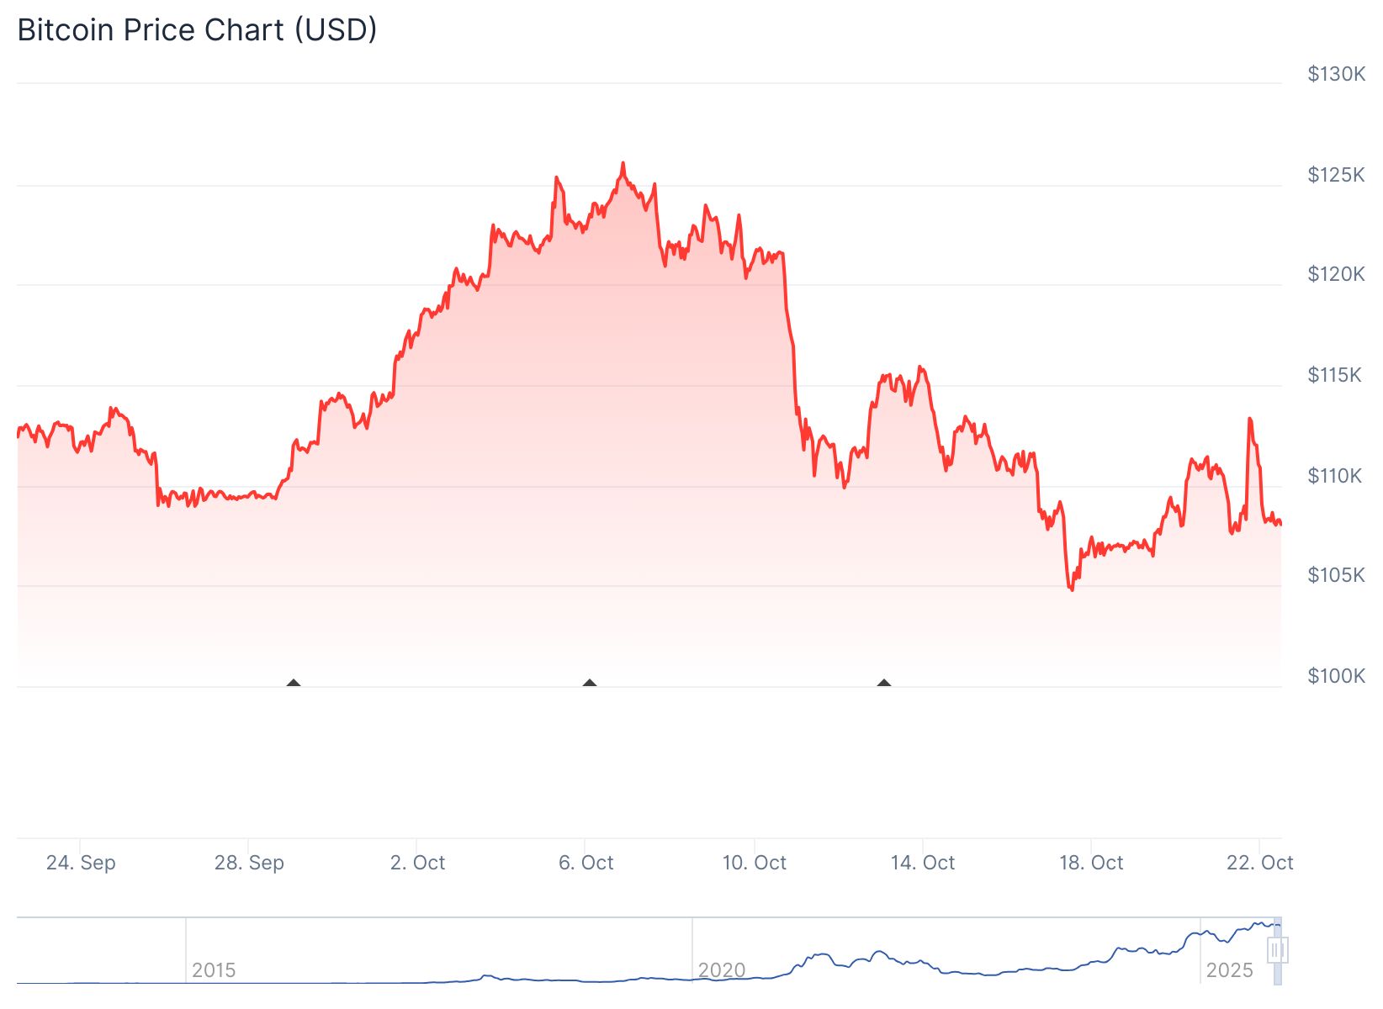Click the Bitcoin Price Chart (USD) title
Screen dimensions: 1383x1009
[x=197, y=30]
